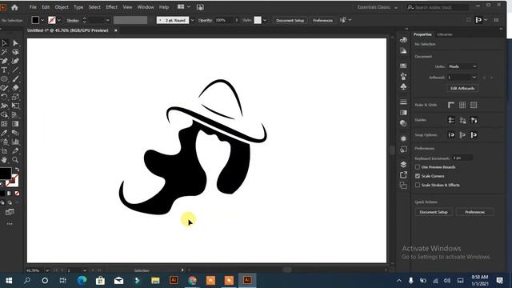
Task: Select the Direct Selection tool
Action: tap(15, 43)
